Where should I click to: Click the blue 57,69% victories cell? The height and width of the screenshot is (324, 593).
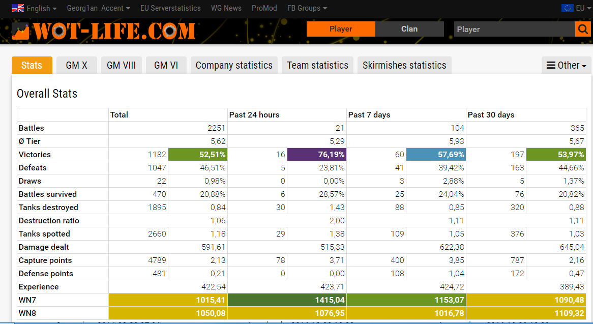[436, 155]
